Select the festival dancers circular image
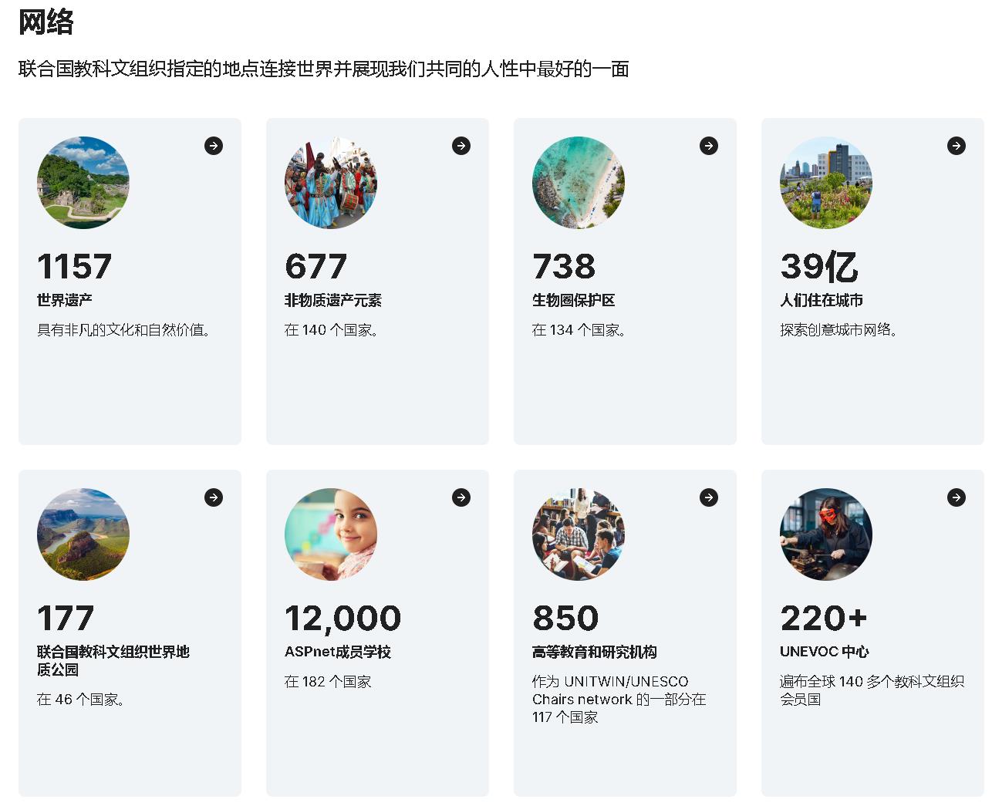The image size is (992, 806). pyautogui.click(x=331, y=183)
